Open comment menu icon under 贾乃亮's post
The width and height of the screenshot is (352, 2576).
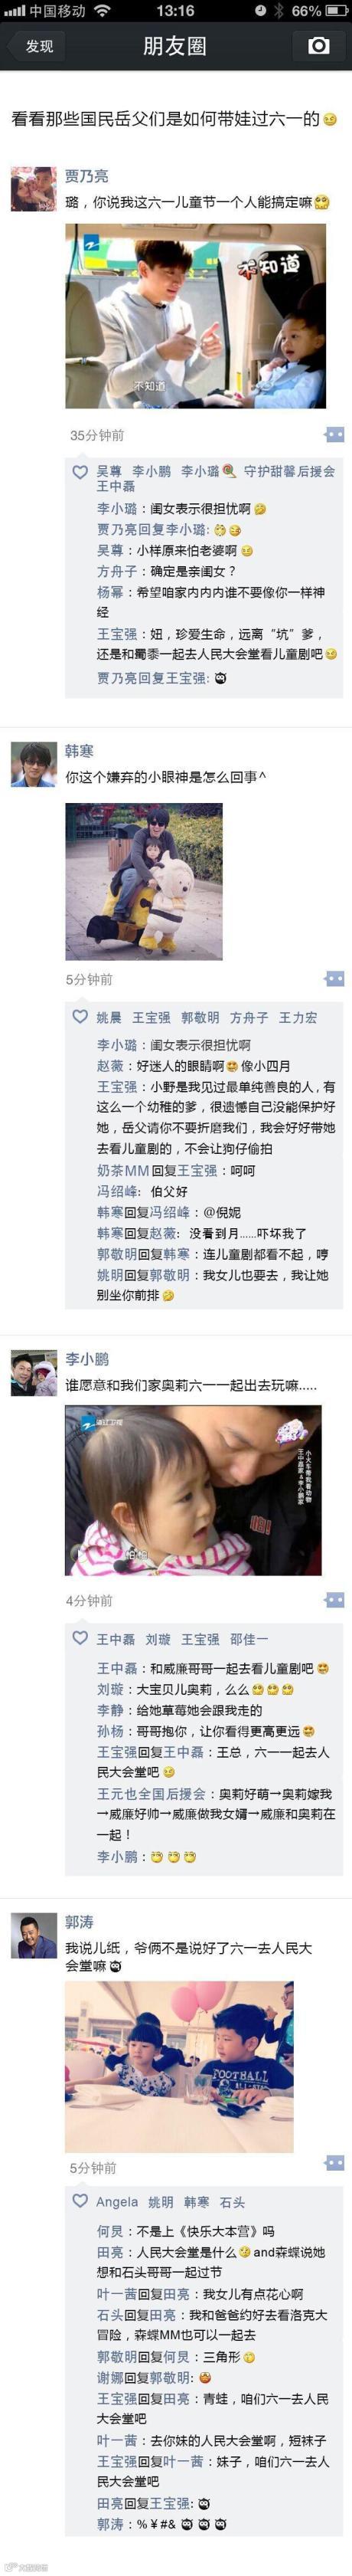click(335, 435)
